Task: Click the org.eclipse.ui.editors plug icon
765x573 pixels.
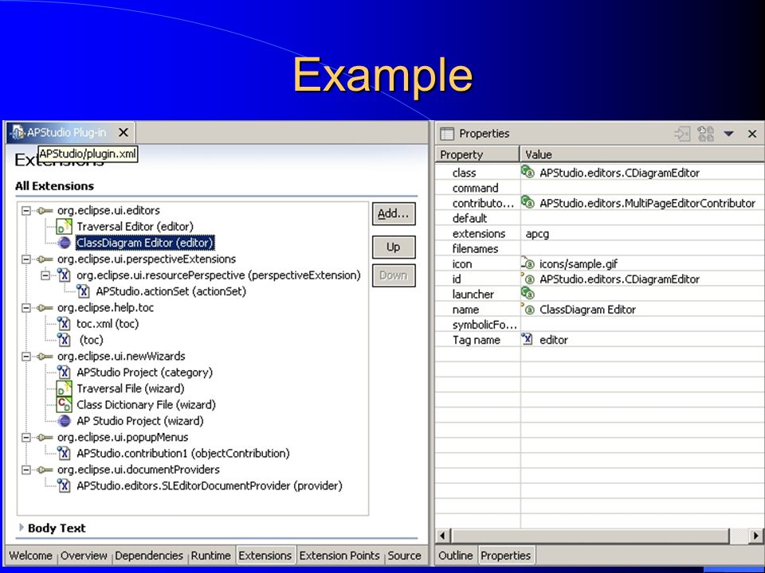Action: coord(45,210)
